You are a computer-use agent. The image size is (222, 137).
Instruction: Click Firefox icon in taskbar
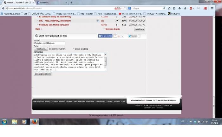[34, 121]
